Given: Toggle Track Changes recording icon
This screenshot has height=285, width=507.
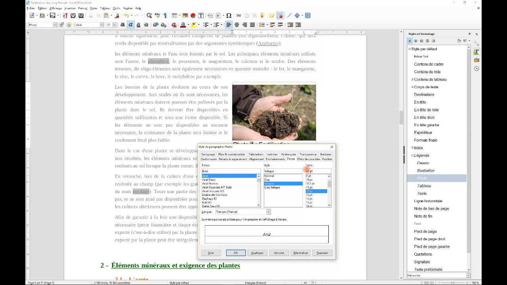Looking at the screenshot, I should 280,15.
